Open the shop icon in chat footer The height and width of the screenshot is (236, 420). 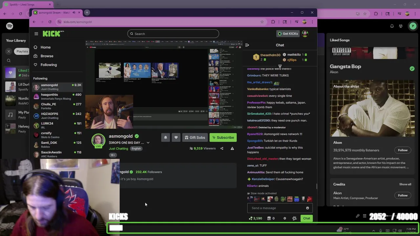pyautogui.click(x=269, y=218)
